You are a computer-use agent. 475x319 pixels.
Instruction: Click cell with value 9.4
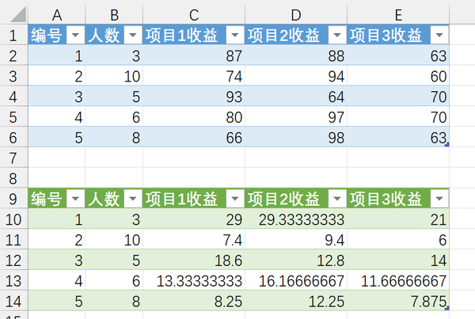click(296, 240)
